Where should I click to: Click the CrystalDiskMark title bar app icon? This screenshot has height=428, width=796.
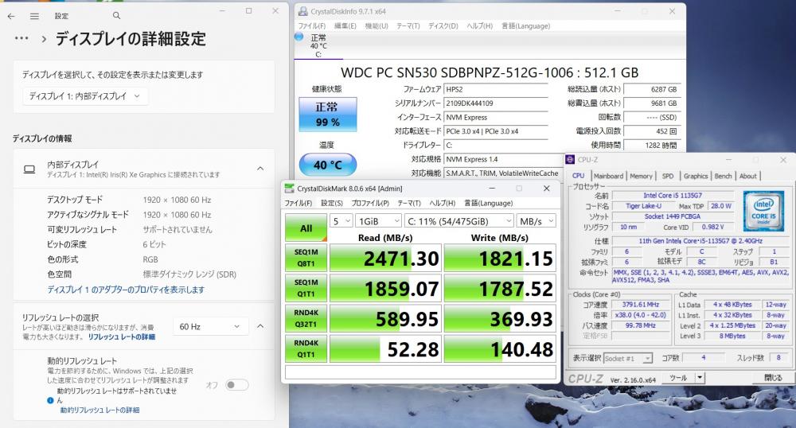(x=290, y=189)
